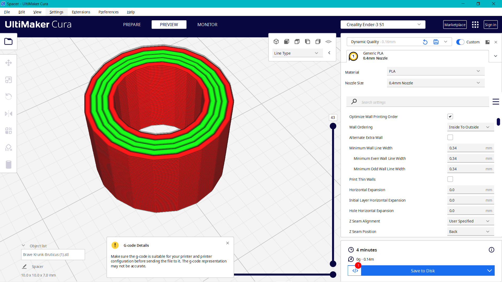Open the Wall Ordering dropdown
Viewport: 502px width, 282px height.
point(470,127)
